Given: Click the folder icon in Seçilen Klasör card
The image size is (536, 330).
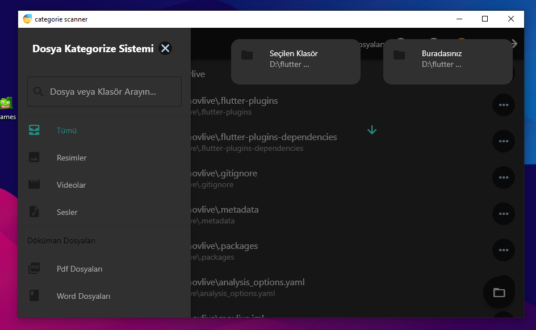Looking at the screenshot, I should pos(247,55).
